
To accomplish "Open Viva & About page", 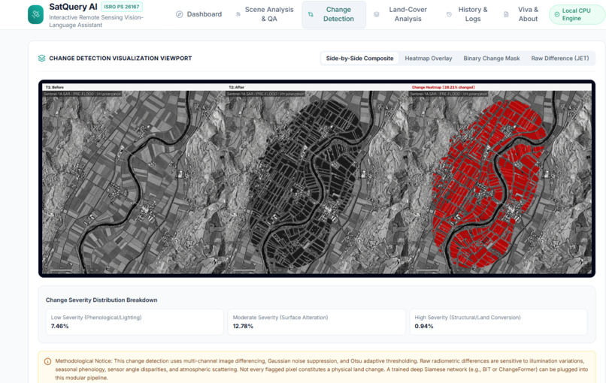I will click(523, 14).
